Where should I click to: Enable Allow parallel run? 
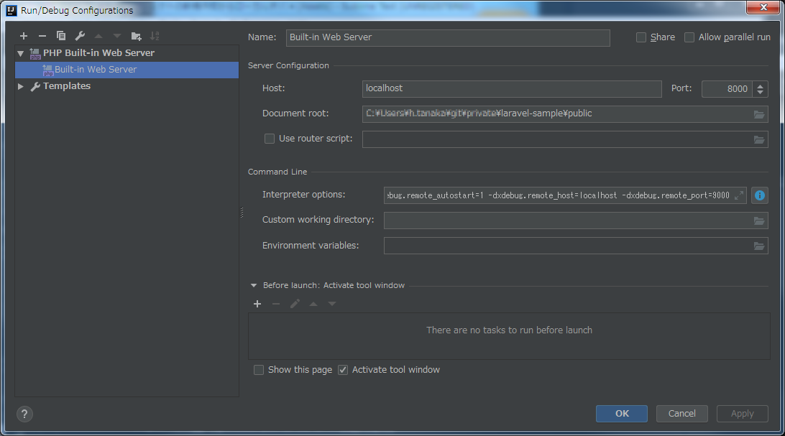click(x=689, y=37)
